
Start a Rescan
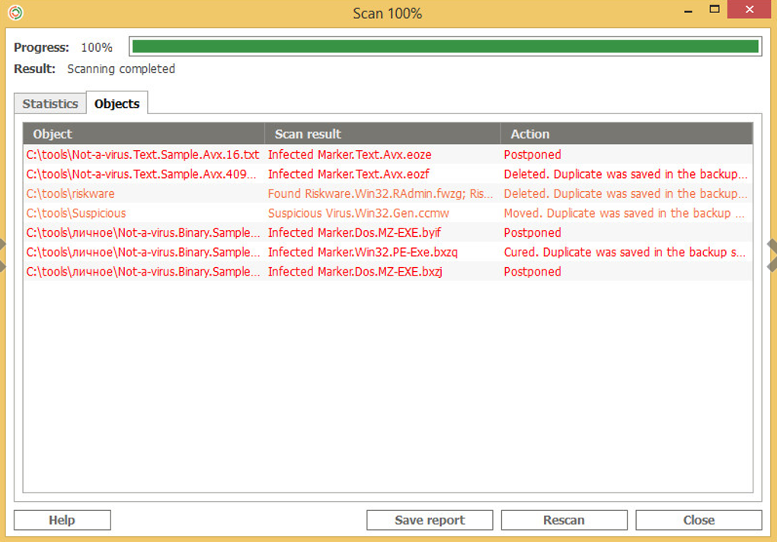click(564, 520)
